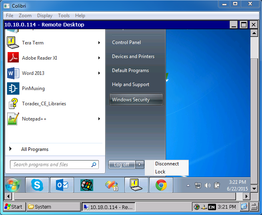Open the File menu in Colibri
Screen dimensions: 262x215
click(x=10, y=16)
